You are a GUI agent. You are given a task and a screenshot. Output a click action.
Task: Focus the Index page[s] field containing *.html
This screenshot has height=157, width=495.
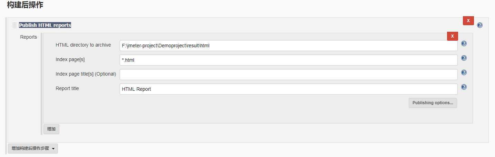point(288,60)
